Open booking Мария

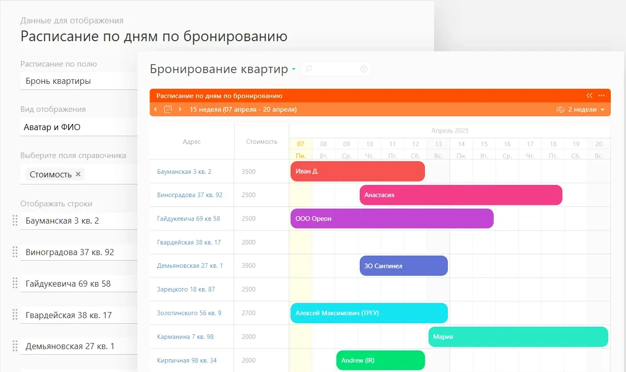click(x=518, y=336)
